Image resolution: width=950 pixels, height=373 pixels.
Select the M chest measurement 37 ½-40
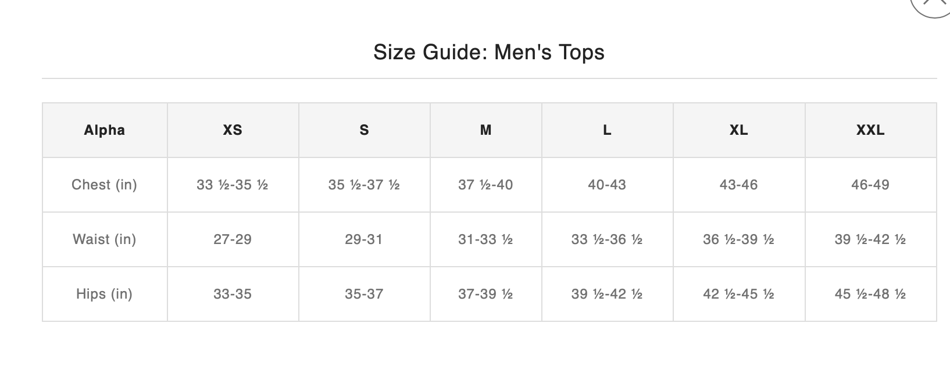[x=485, y=185]
